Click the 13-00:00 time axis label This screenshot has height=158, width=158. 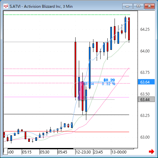[x=119, y=152]
